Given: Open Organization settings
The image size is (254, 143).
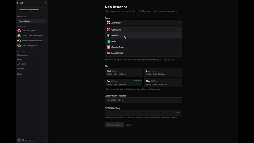Looking at the screenshot, I should point(23,55).
